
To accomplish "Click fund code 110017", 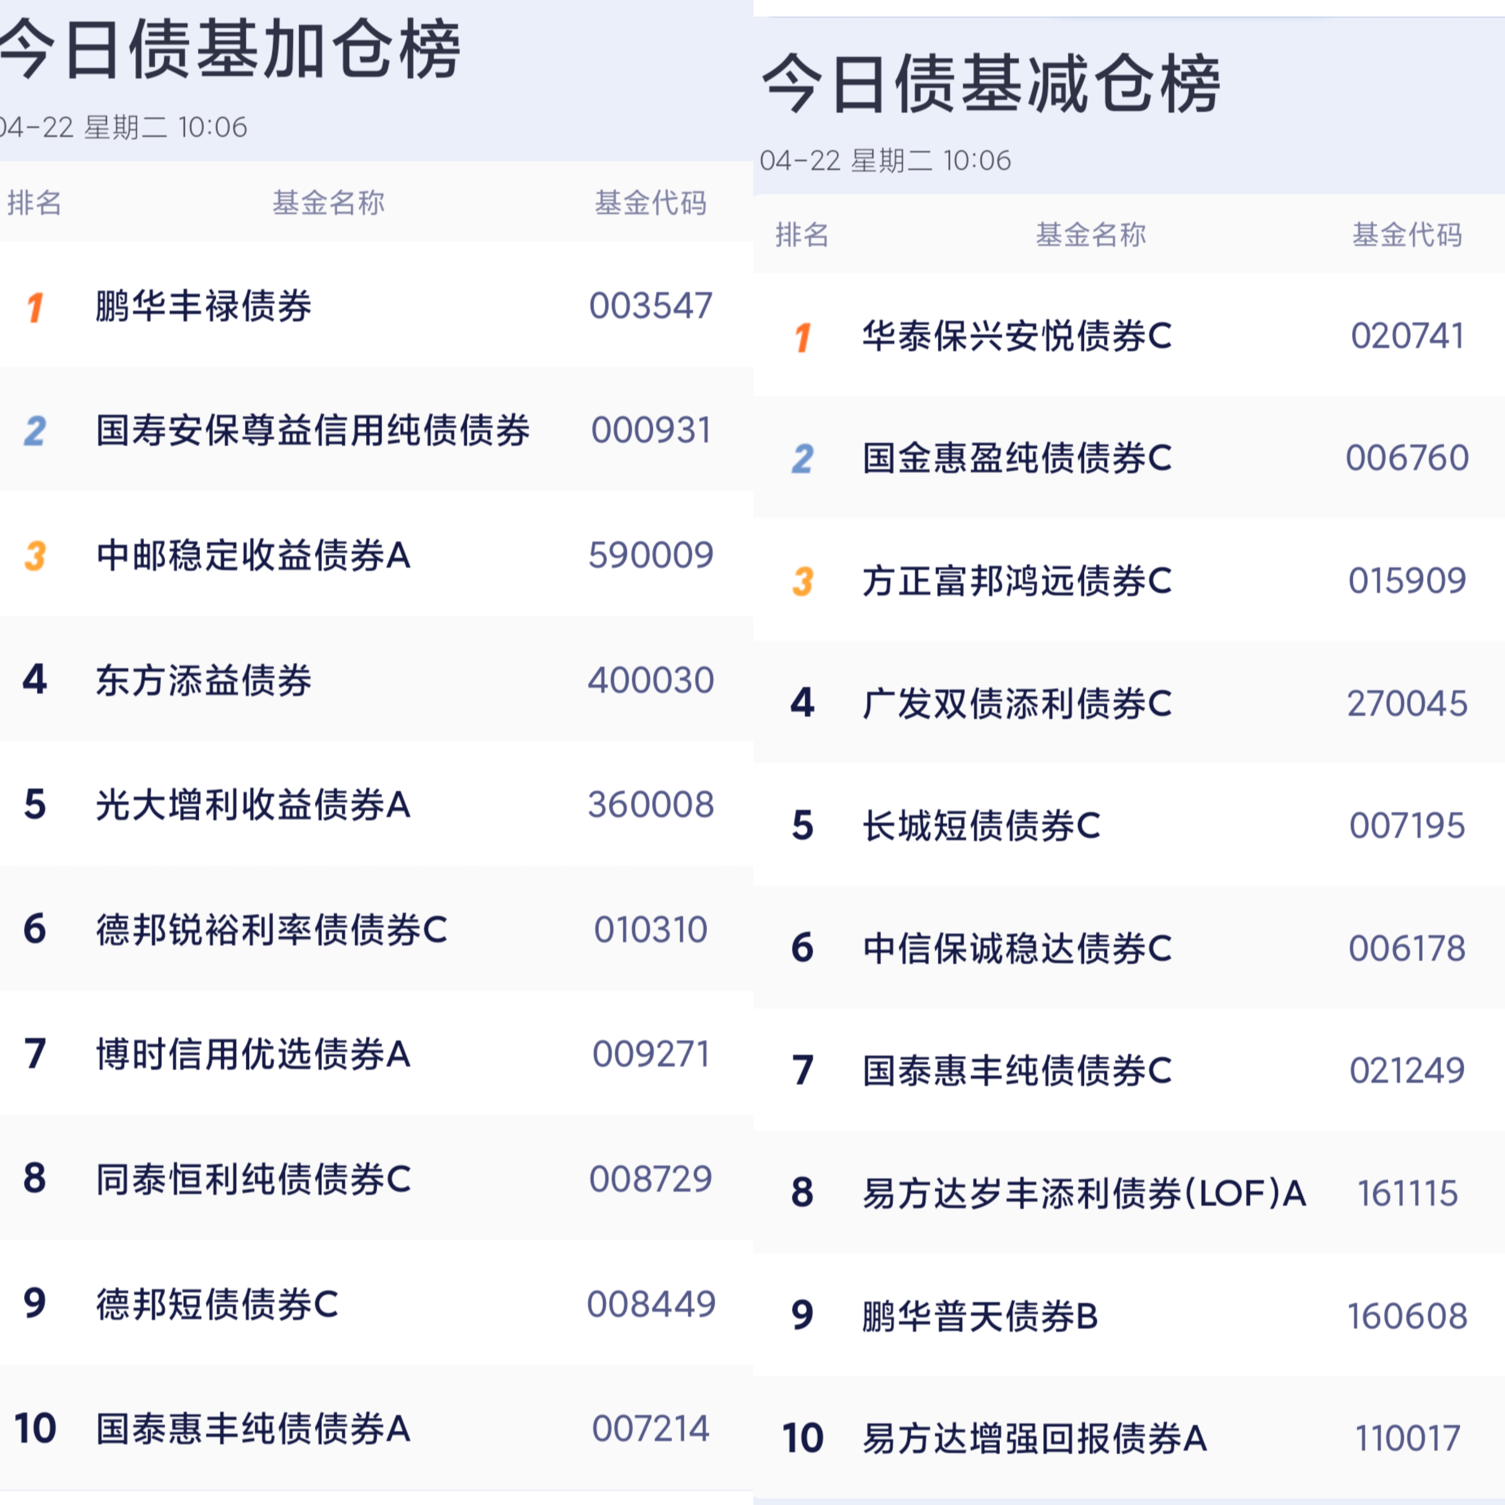I will [1407, 1438].
